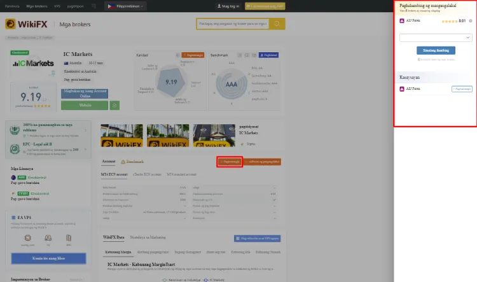Click the help icon beside Kalidad
477x282 pixels.
[177, 55]
